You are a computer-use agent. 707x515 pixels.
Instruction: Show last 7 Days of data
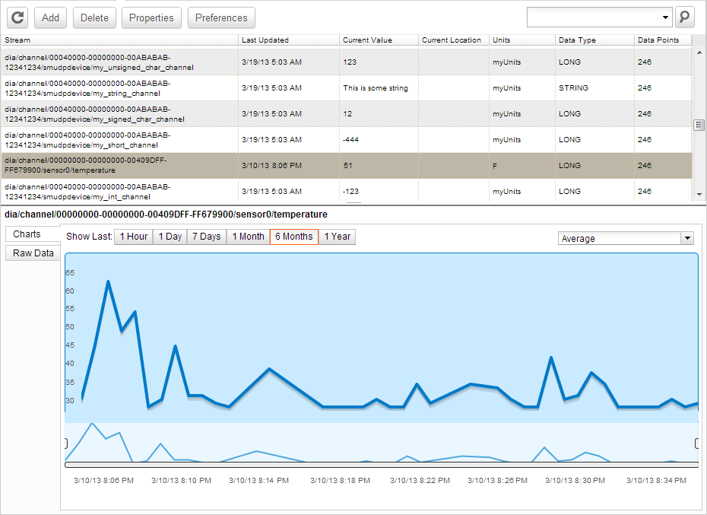click(x=206, y=237)
